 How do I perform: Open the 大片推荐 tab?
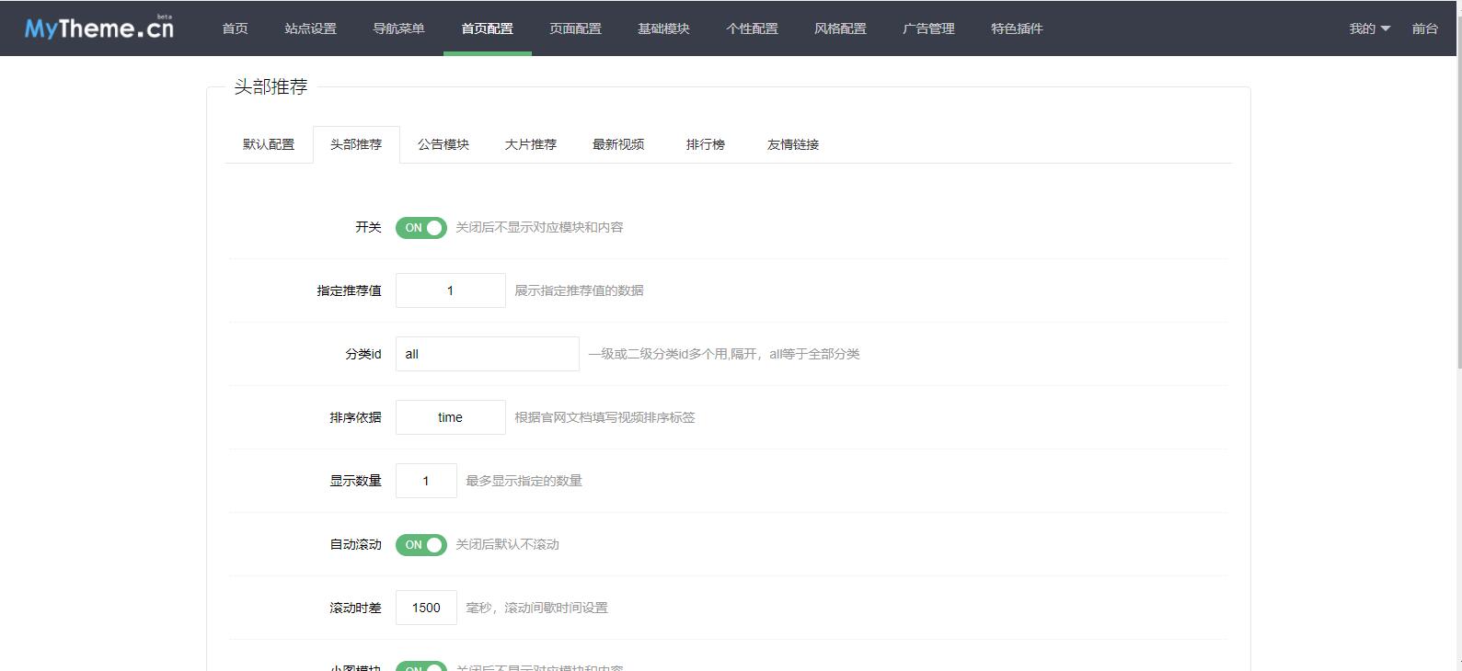point(531,144)
